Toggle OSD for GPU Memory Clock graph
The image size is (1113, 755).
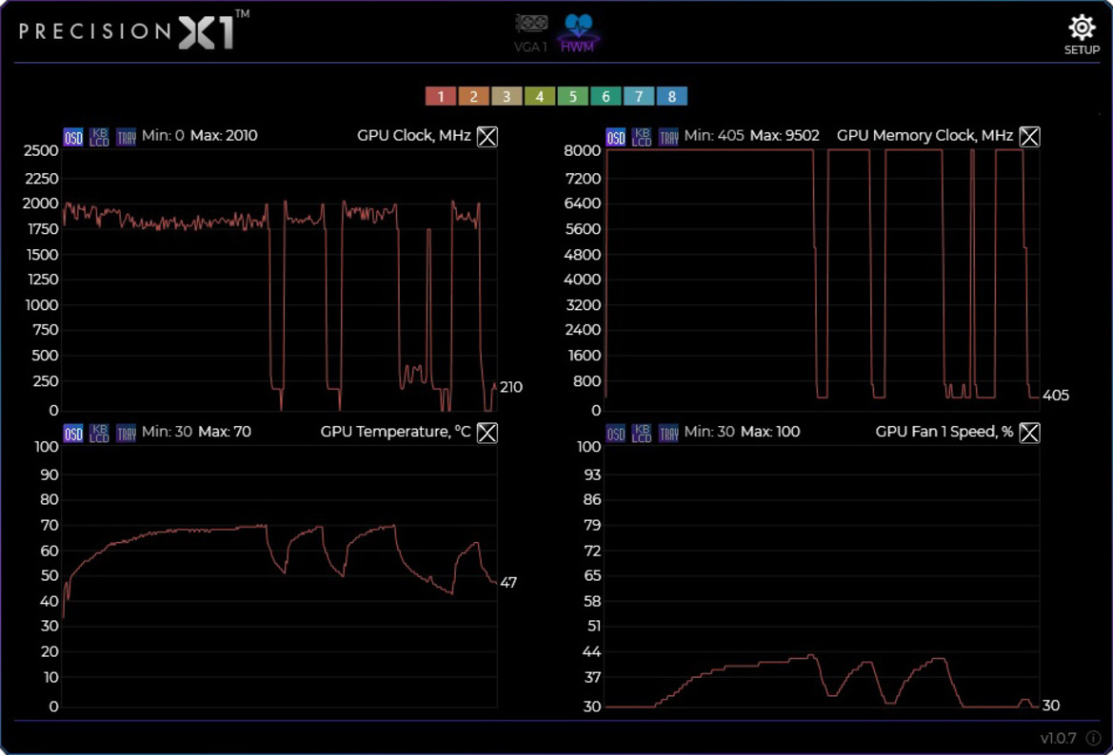[615, 137]
